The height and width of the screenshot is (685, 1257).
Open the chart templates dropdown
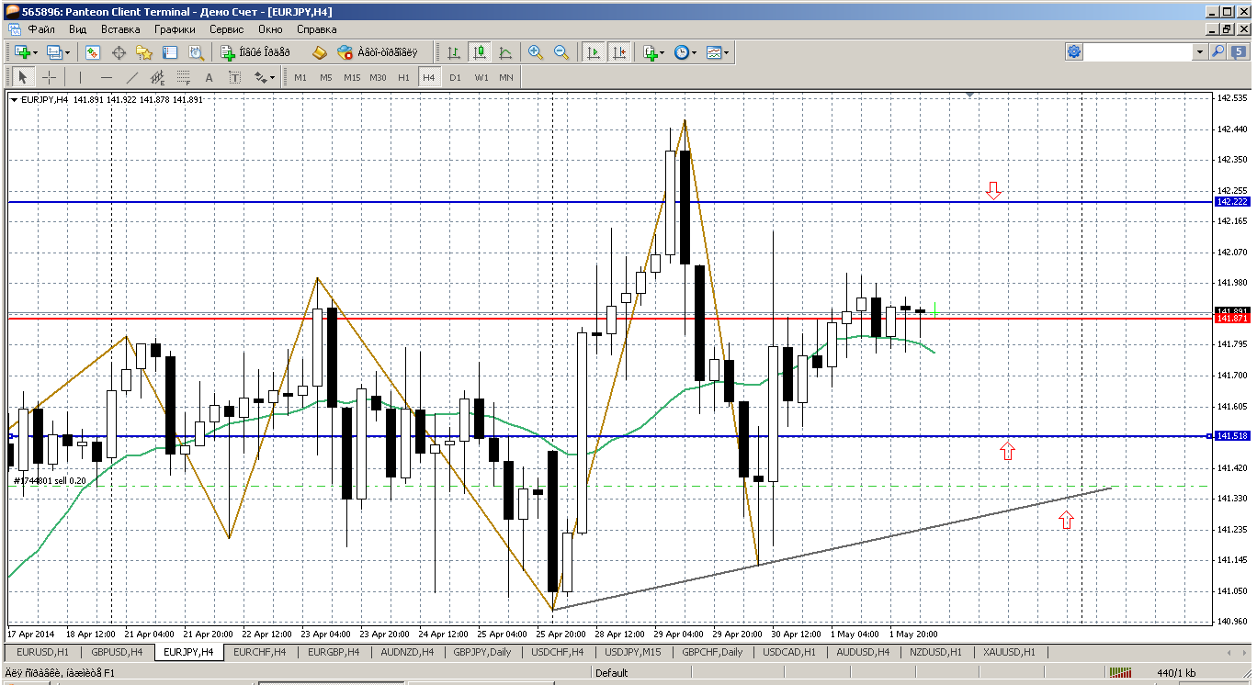click(718, 52)
